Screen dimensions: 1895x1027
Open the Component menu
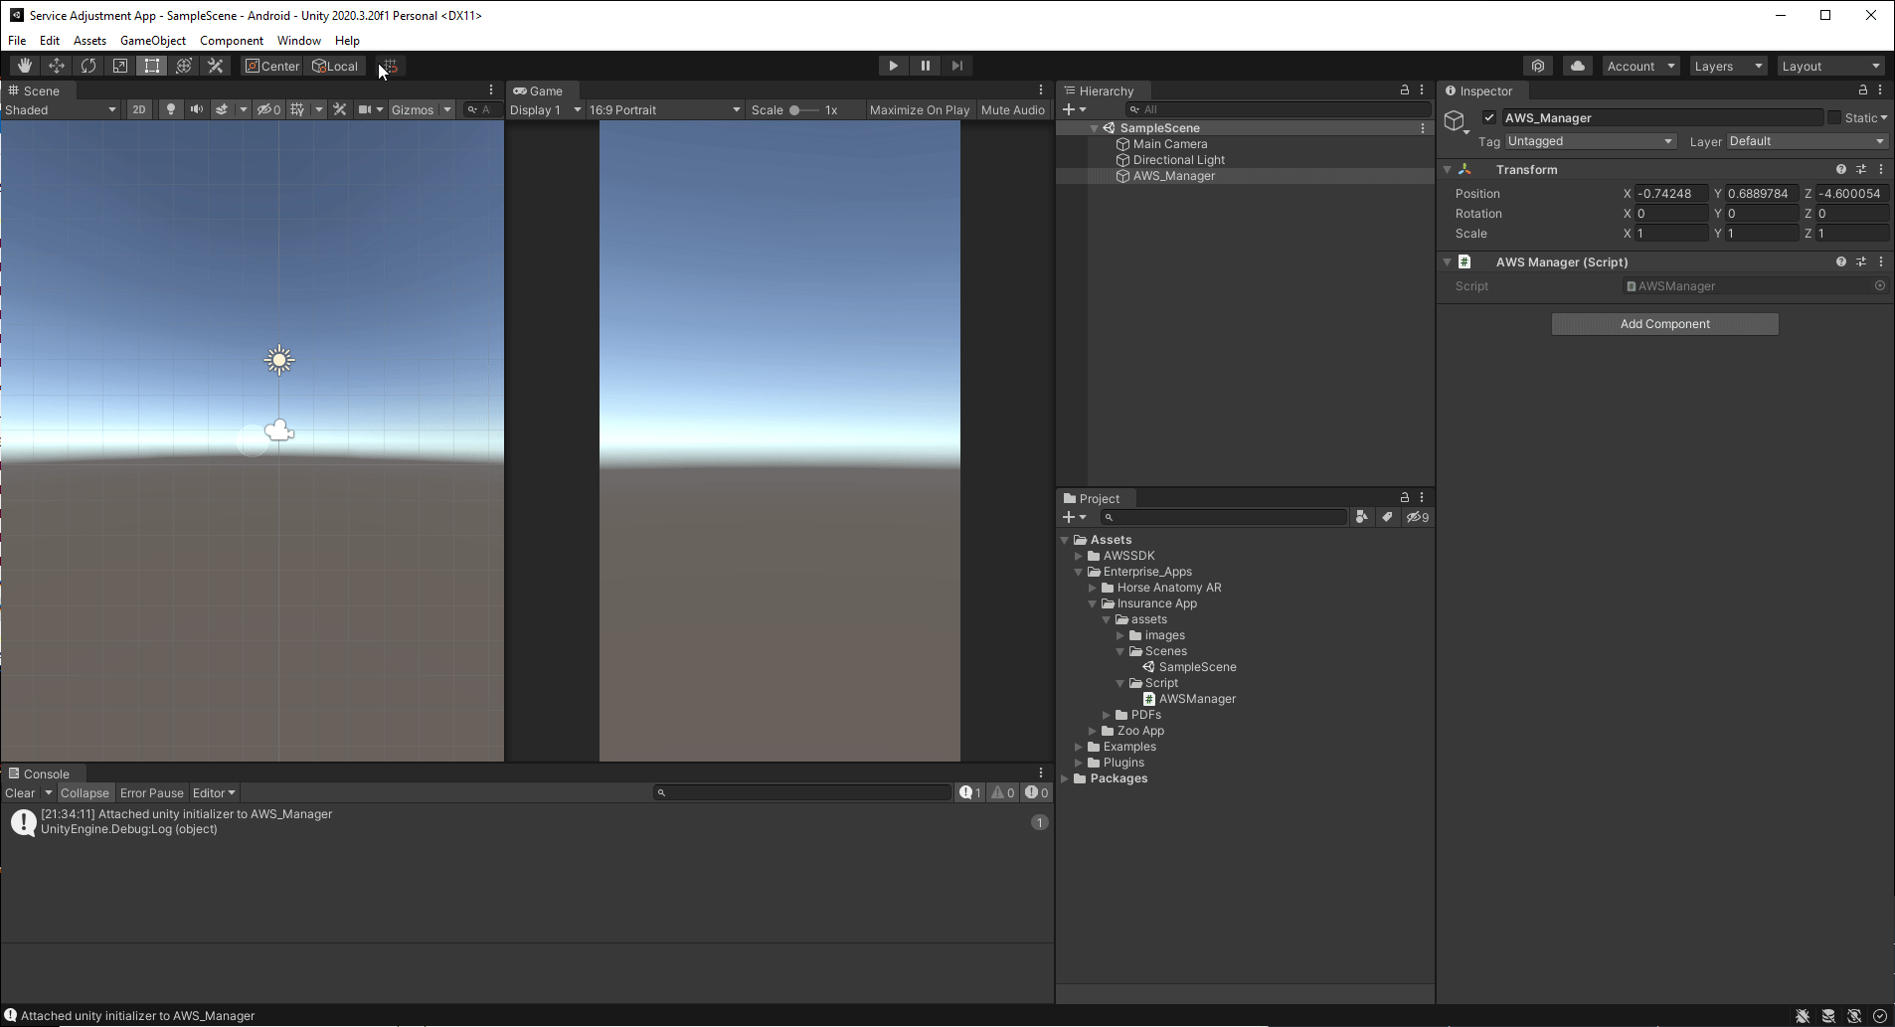(x=232, y=41)
